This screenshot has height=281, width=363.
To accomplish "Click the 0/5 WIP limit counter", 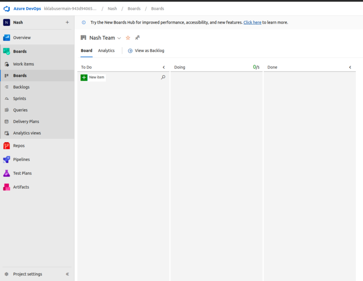I will click(256, 67).
